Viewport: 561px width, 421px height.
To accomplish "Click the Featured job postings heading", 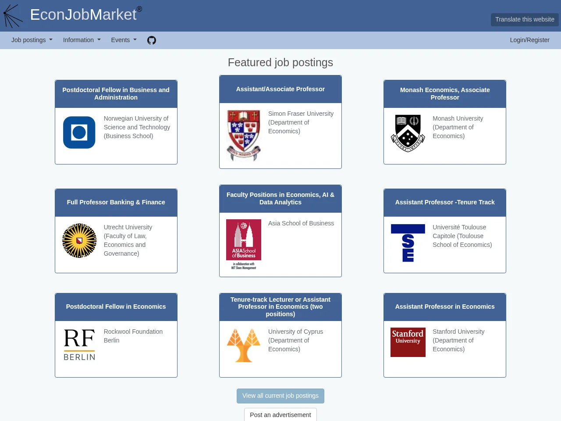I will point(280,62).
